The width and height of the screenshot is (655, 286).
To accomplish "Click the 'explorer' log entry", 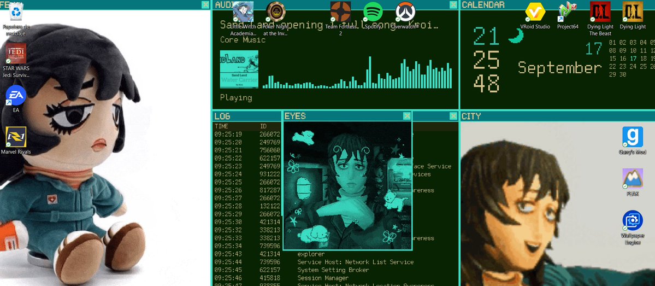I will click(x=311, y=254).
